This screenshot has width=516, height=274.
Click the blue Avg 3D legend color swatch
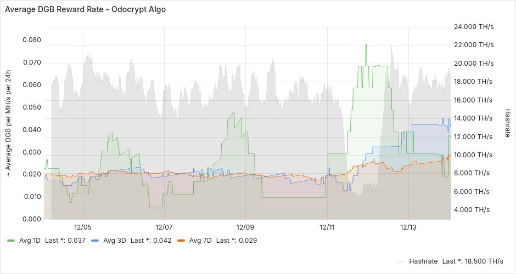click(96, 240)
